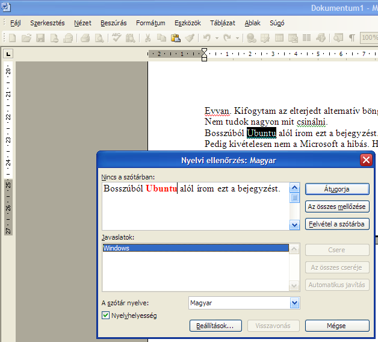Open the Szerkesztés menu
The width and height of the screenshot is (378, 342).
47,23
